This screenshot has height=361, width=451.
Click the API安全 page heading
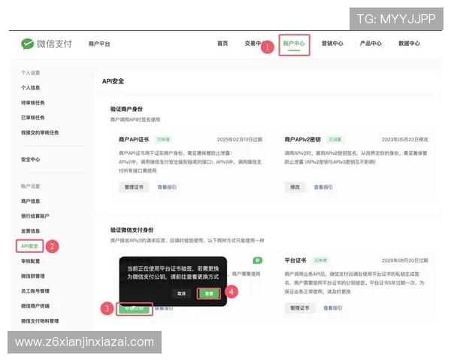pos(113,81)
